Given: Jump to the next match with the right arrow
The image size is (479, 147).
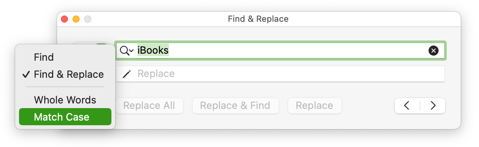Looking at the screenshot, I should 433,105.
